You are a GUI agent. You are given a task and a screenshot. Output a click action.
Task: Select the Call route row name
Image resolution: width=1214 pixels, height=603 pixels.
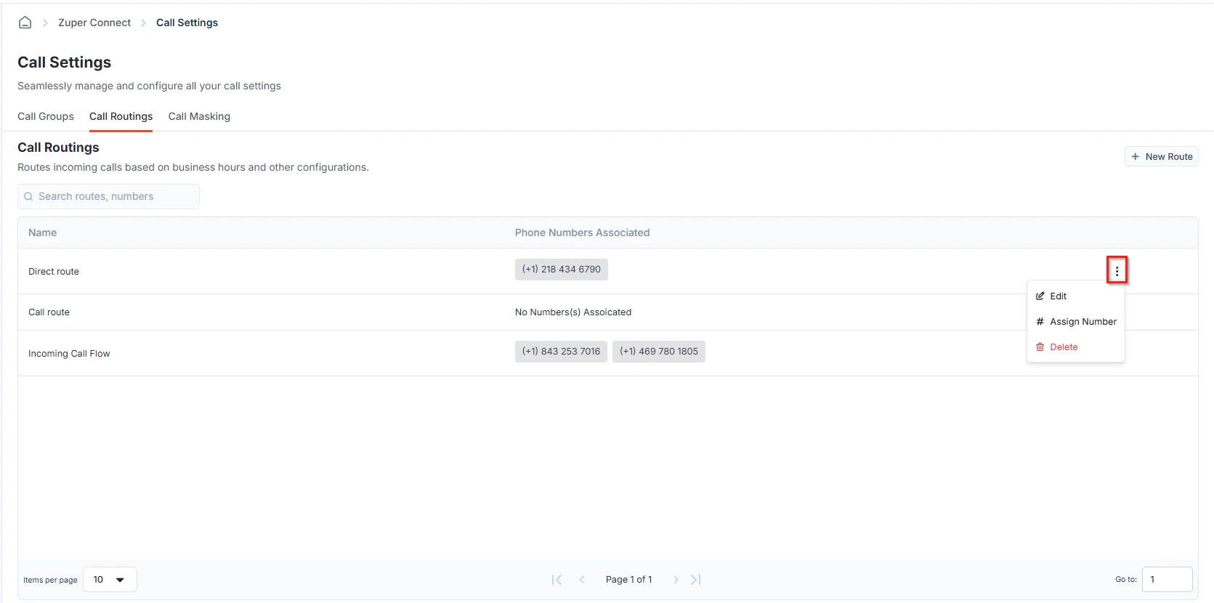(49, 312)
